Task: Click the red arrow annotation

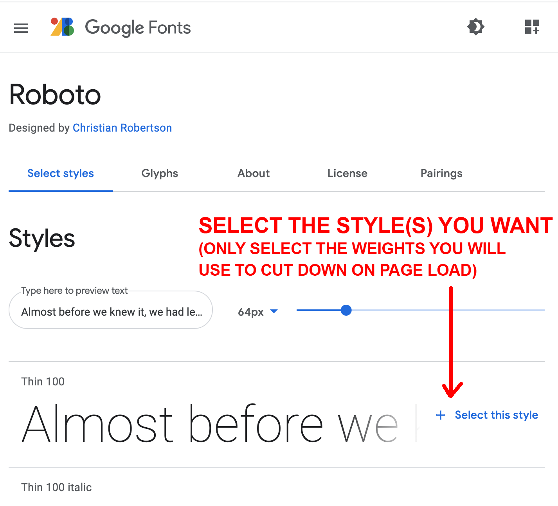Action: coord(451,341)
